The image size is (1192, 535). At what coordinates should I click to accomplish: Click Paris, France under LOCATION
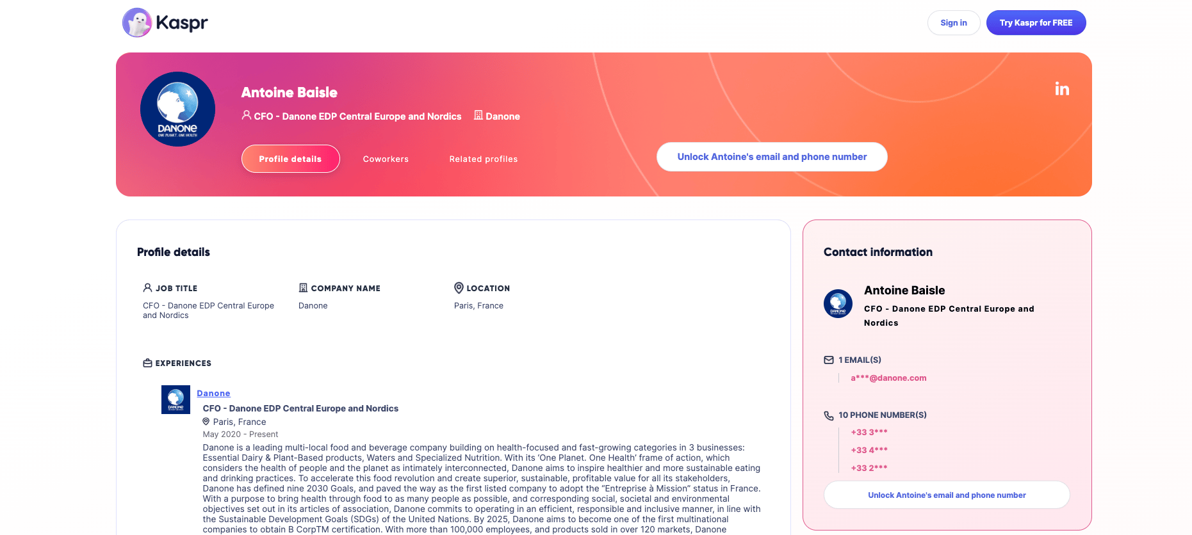(478, 306)
